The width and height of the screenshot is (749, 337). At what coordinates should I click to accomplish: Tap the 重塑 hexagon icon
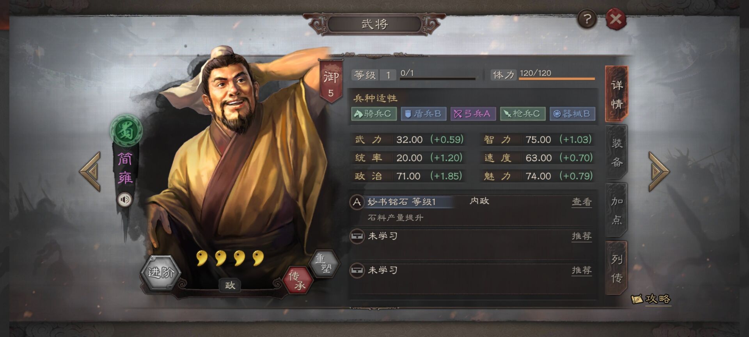[x=323, y=263]
